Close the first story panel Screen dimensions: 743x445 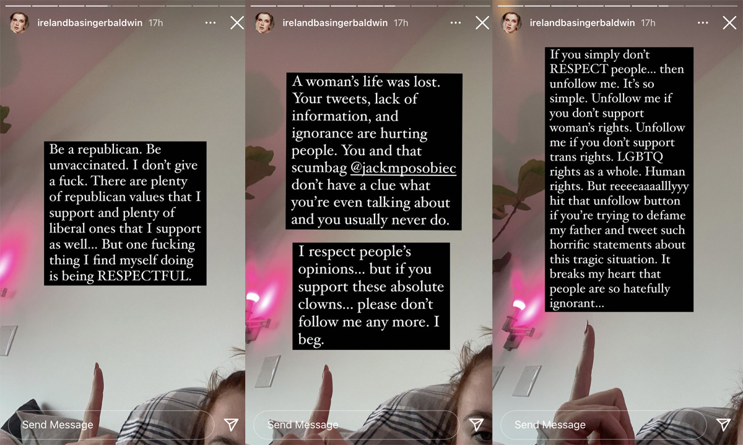coord(237,23)
